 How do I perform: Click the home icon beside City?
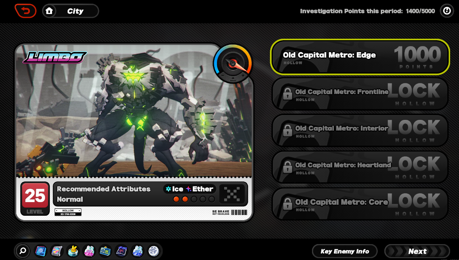[x=49, y=11]
